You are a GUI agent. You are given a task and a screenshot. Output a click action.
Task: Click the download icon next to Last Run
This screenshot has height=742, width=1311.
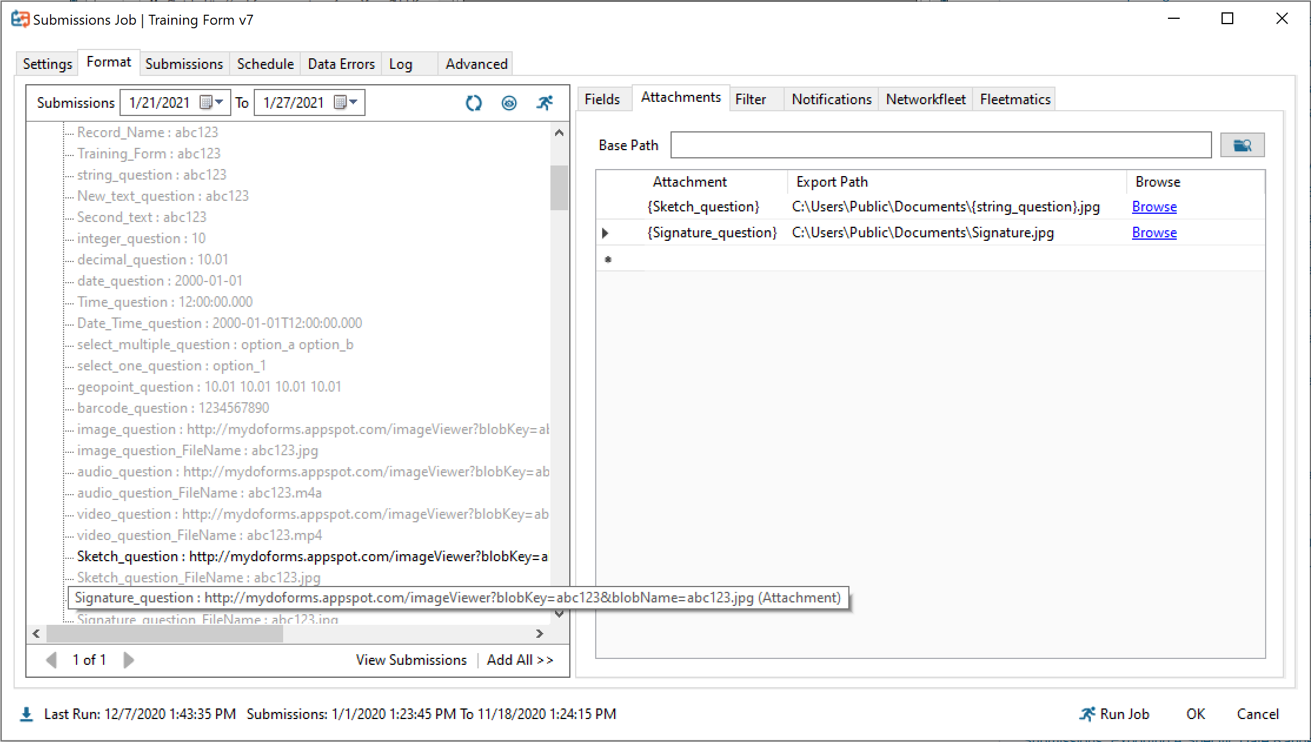tap(26, 714)
